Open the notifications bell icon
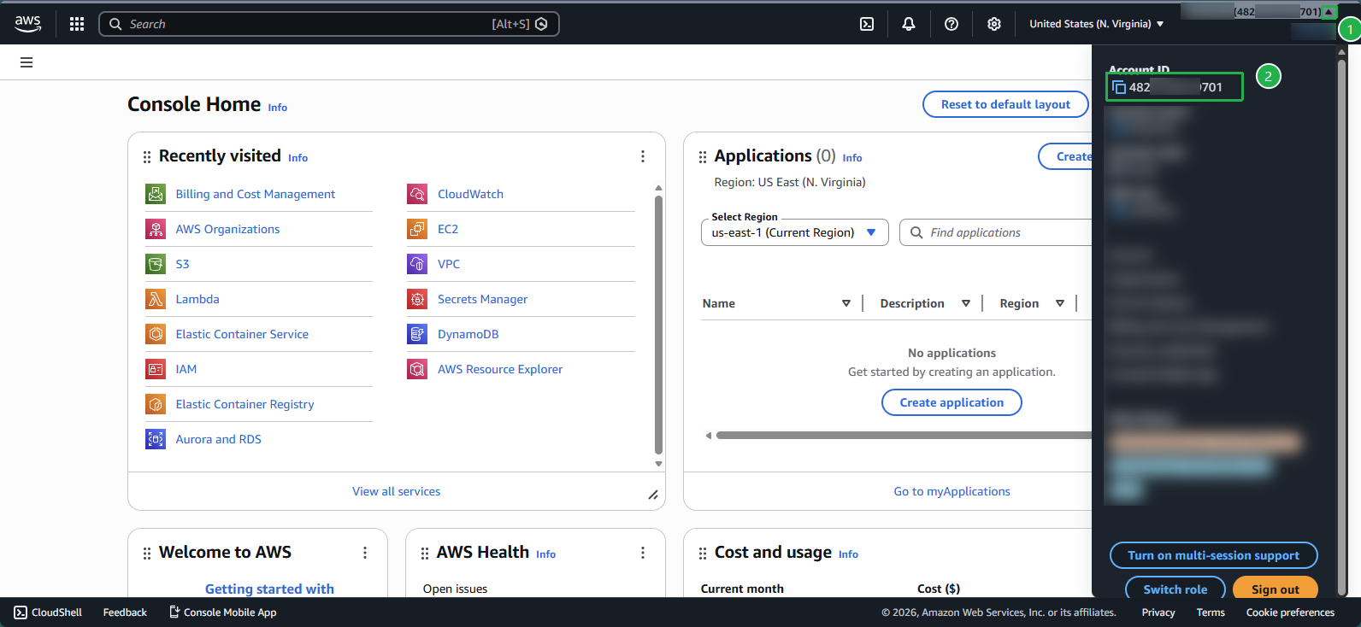The height and width of the screenshot is (627, 1361). [909, 24]
